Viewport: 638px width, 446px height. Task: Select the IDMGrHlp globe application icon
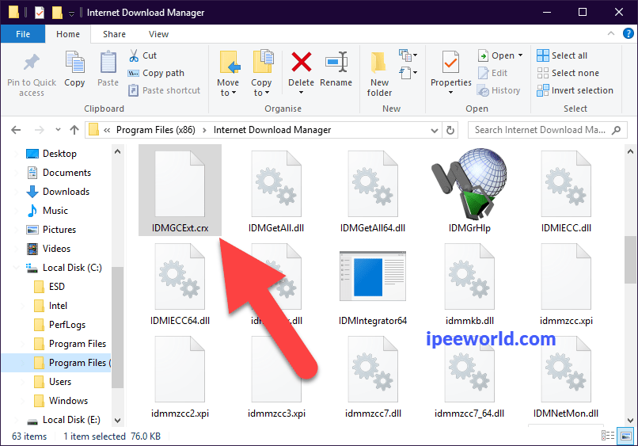click(x=469, y=183)
